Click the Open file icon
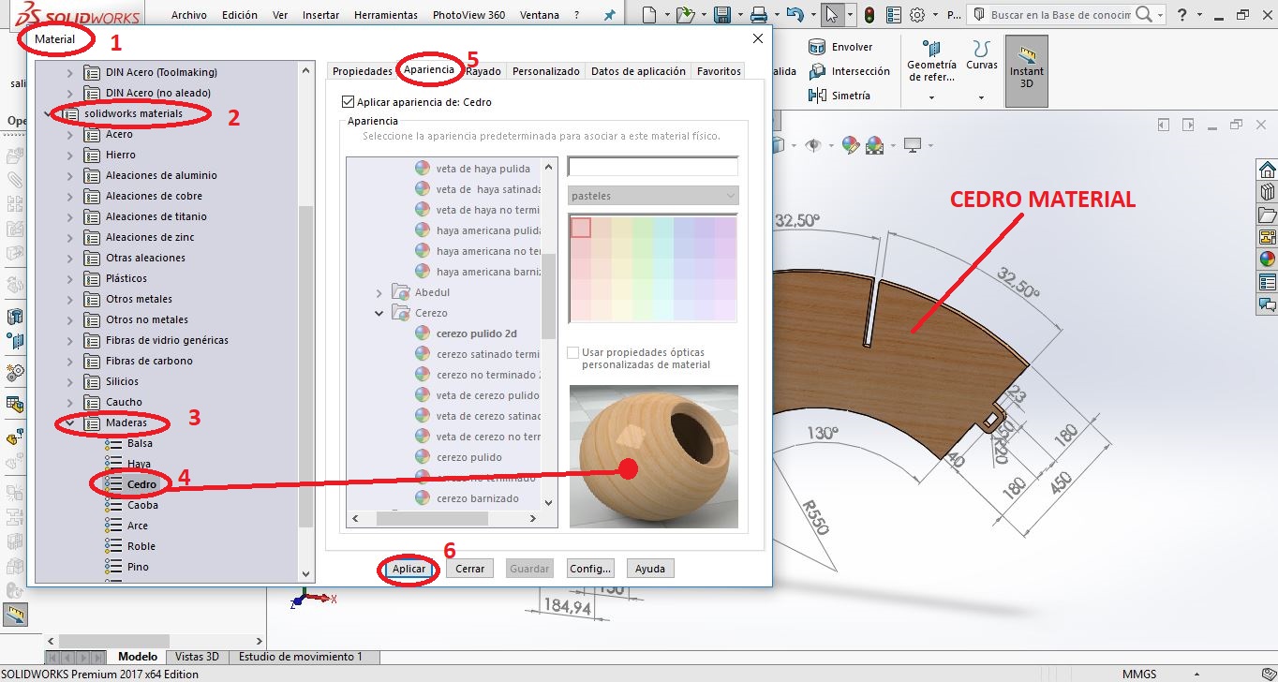 click(686, 15)
